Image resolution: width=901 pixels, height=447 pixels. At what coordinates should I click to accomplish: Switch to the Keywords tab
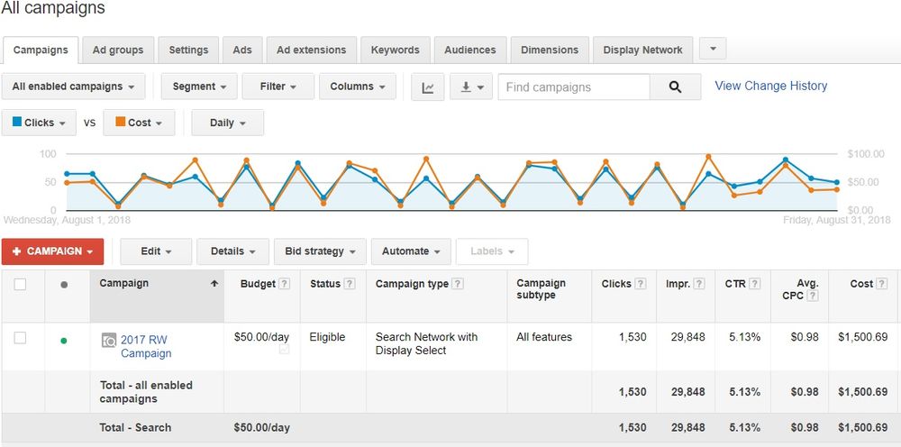(x=395, y=50)
